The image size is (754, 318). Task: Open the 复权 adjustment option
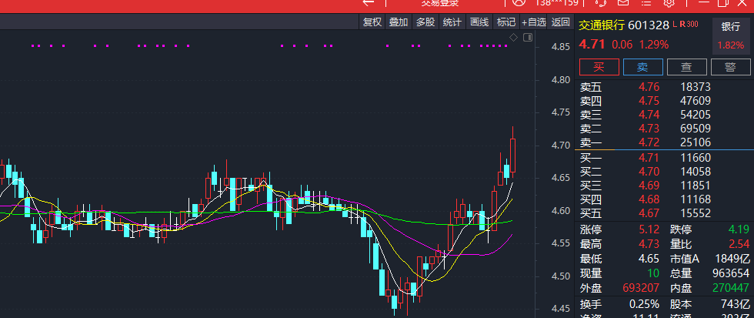pos(372,22)
